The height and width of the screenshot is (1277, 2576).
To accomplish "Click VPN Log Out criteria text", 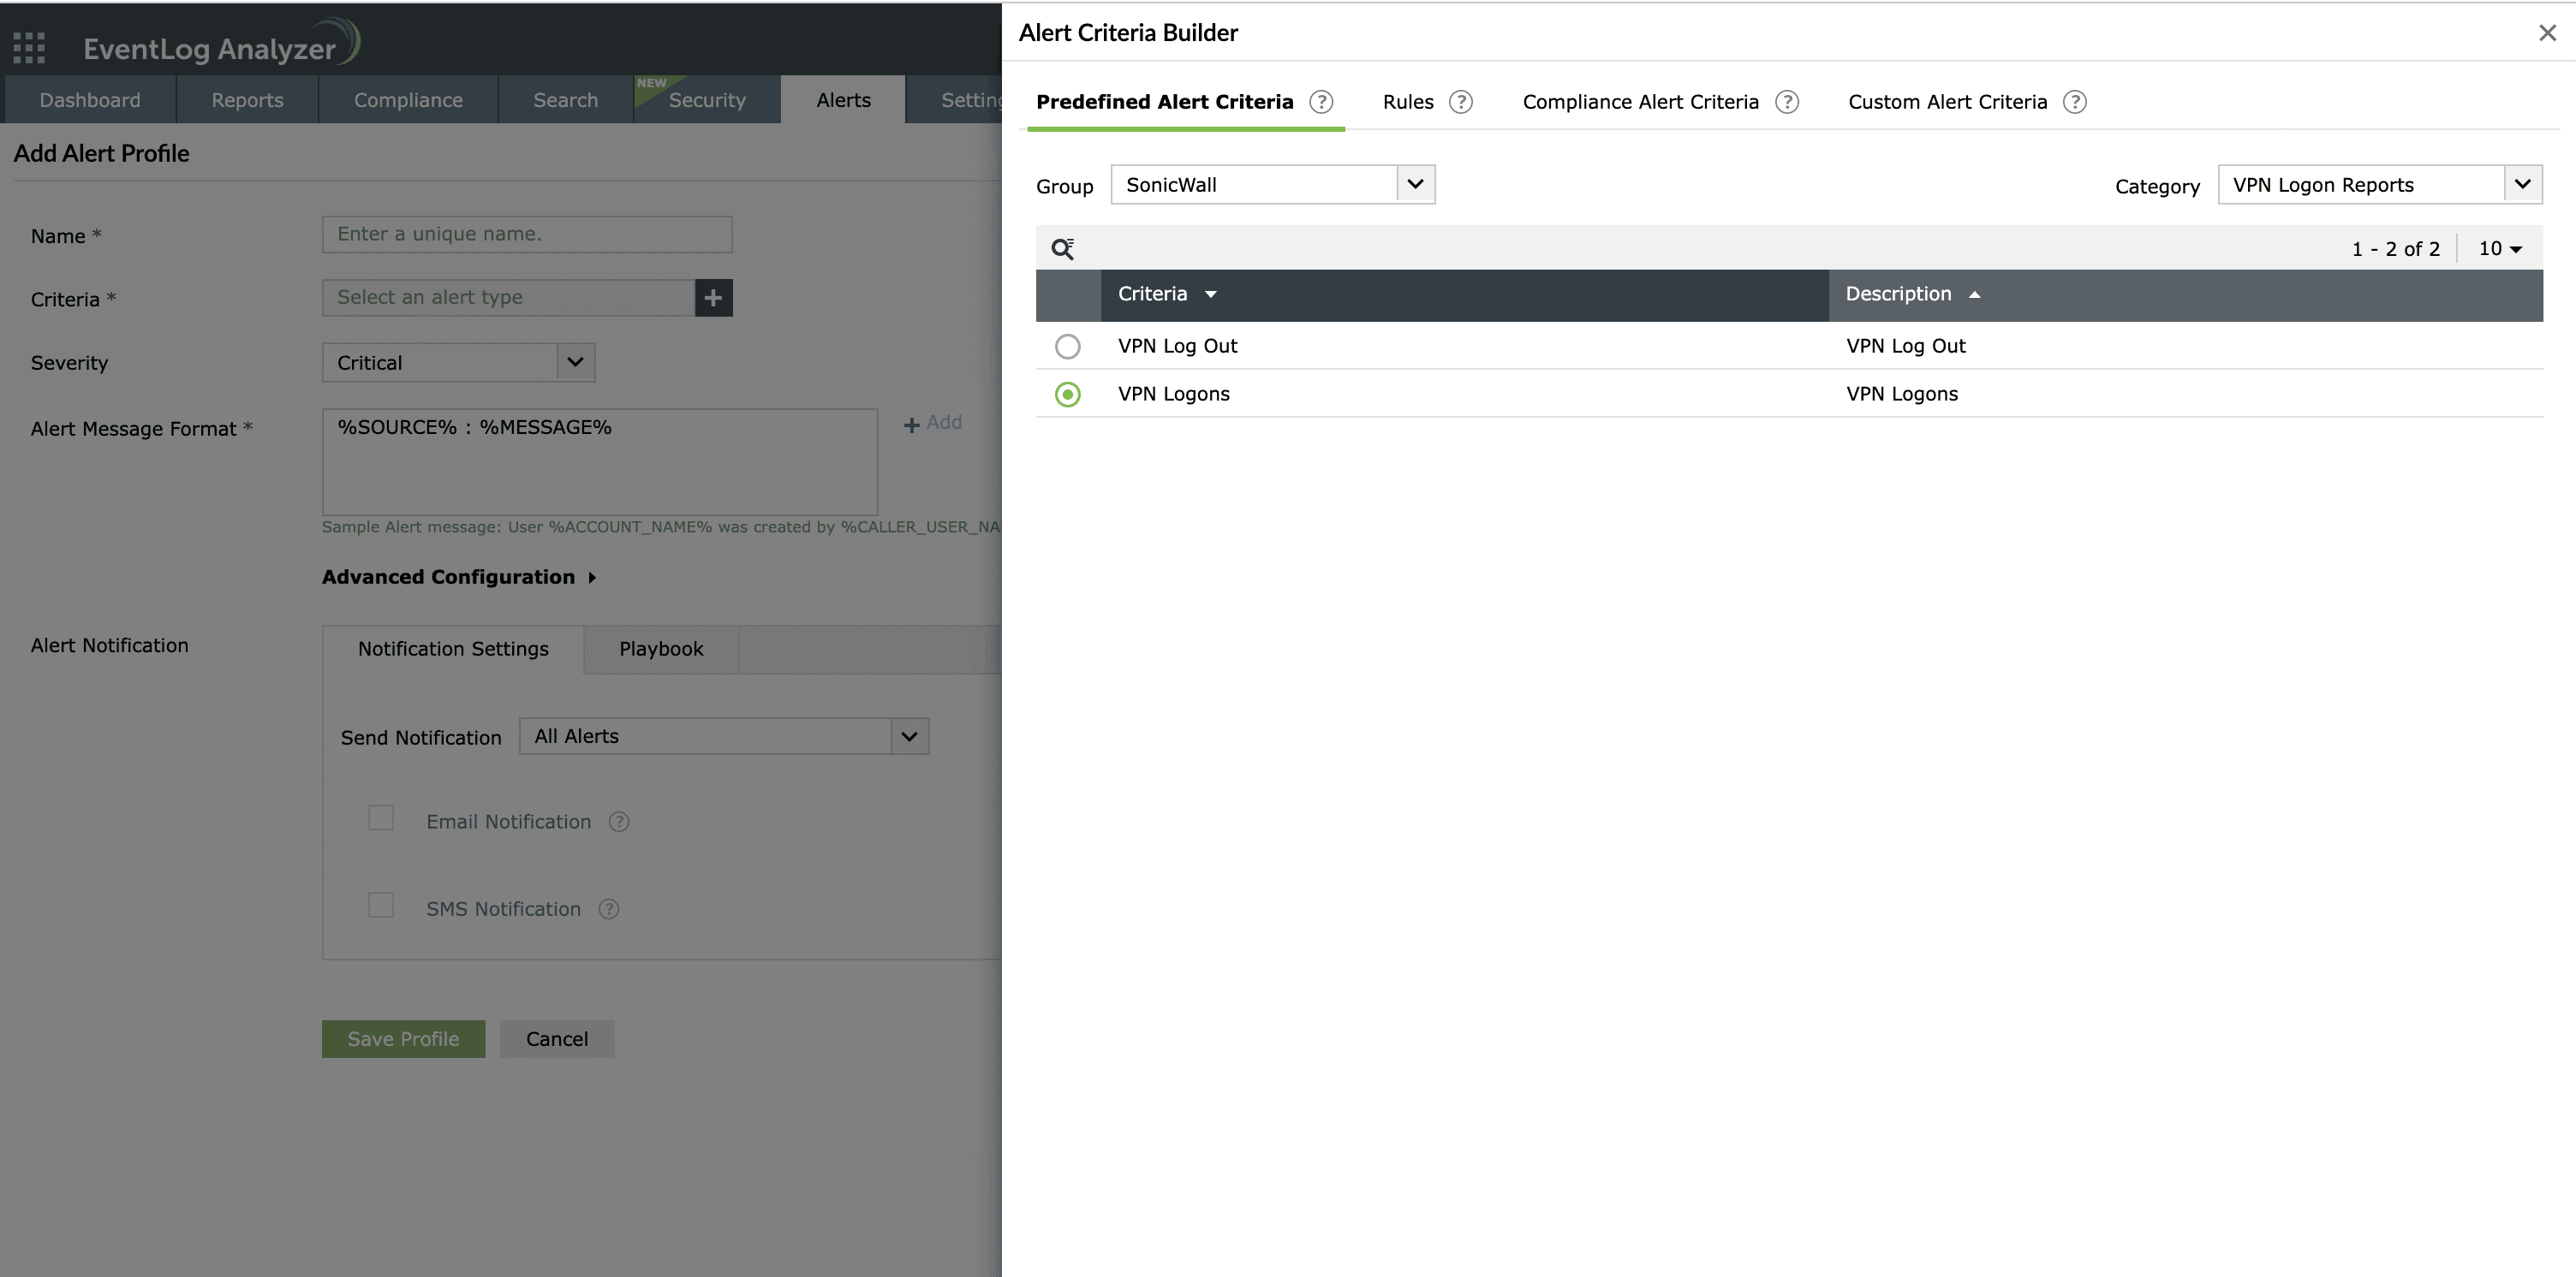I will 1177,347.
